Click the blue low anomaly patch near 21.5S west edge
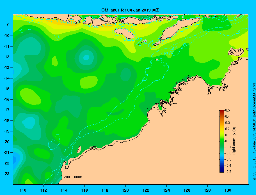The width and height of the screenshot is (256, 195). point(15,160)
